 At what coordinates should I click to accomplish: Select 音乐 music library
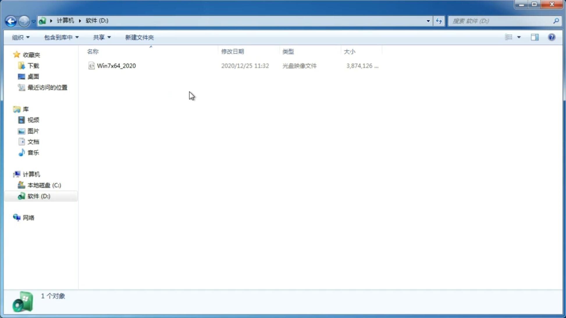(x=33, y=152)
